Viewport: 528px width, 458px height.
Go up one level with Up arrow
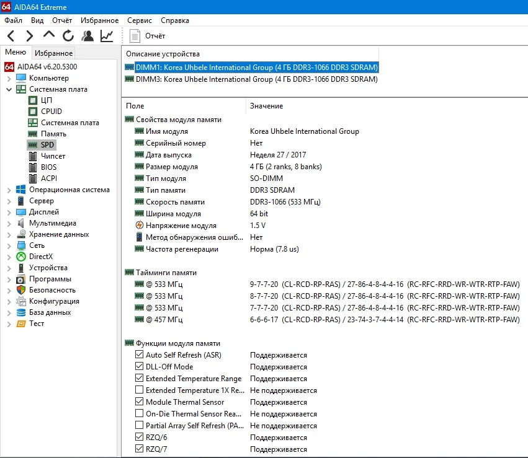tap(49, 35)
